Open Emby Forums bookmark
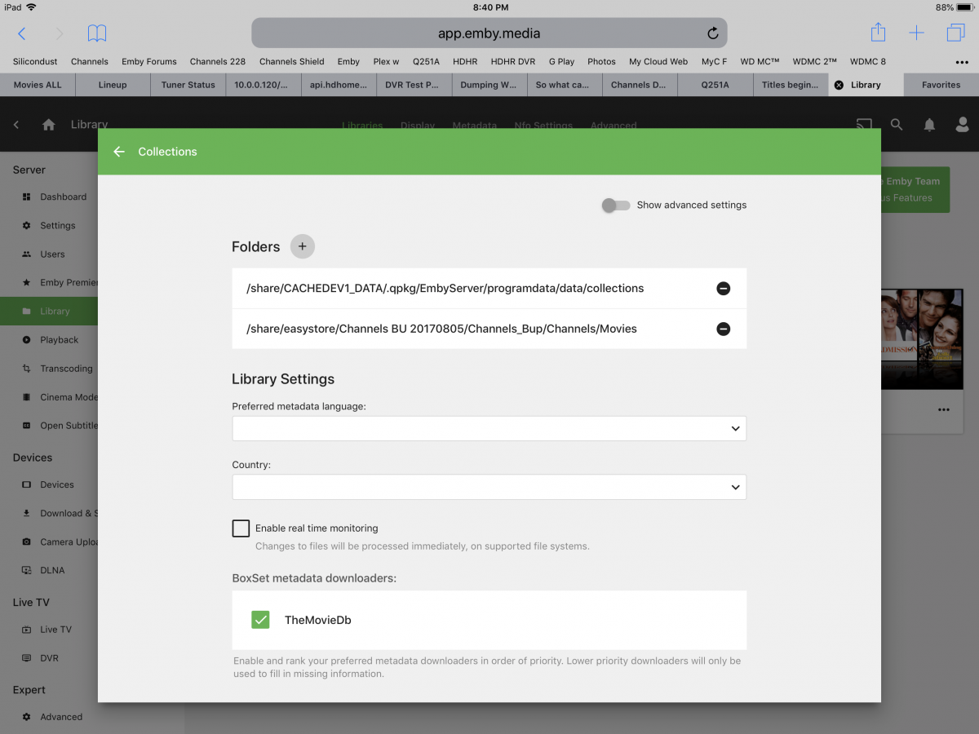 pos(149,62)
